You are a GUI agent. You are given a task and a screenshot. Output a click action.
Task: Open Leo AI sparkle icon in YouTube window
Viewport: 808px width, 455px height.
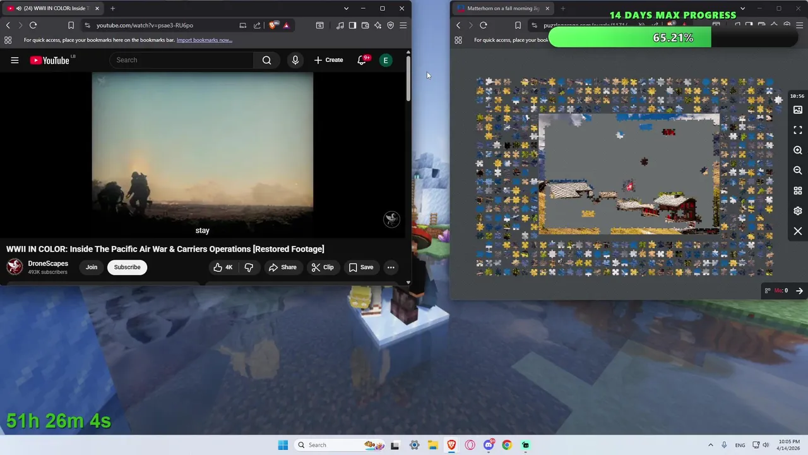377,25
